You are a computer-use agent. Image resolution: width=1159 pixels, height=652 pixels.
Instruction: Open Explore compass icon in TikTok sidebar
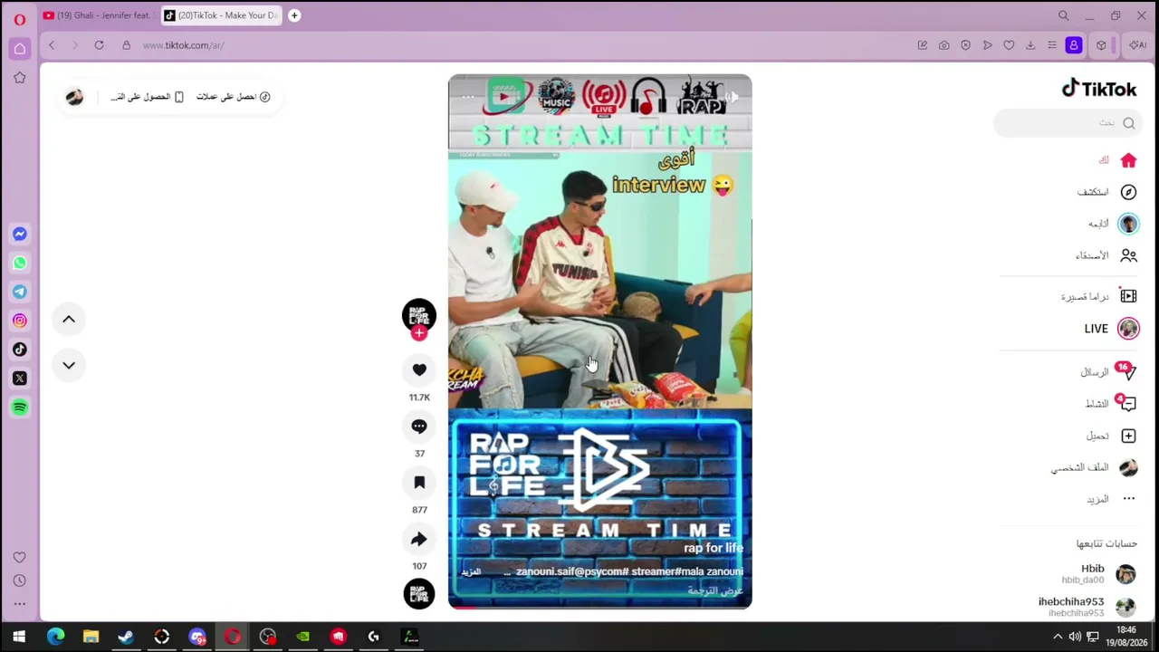[x=1128, y=192]
